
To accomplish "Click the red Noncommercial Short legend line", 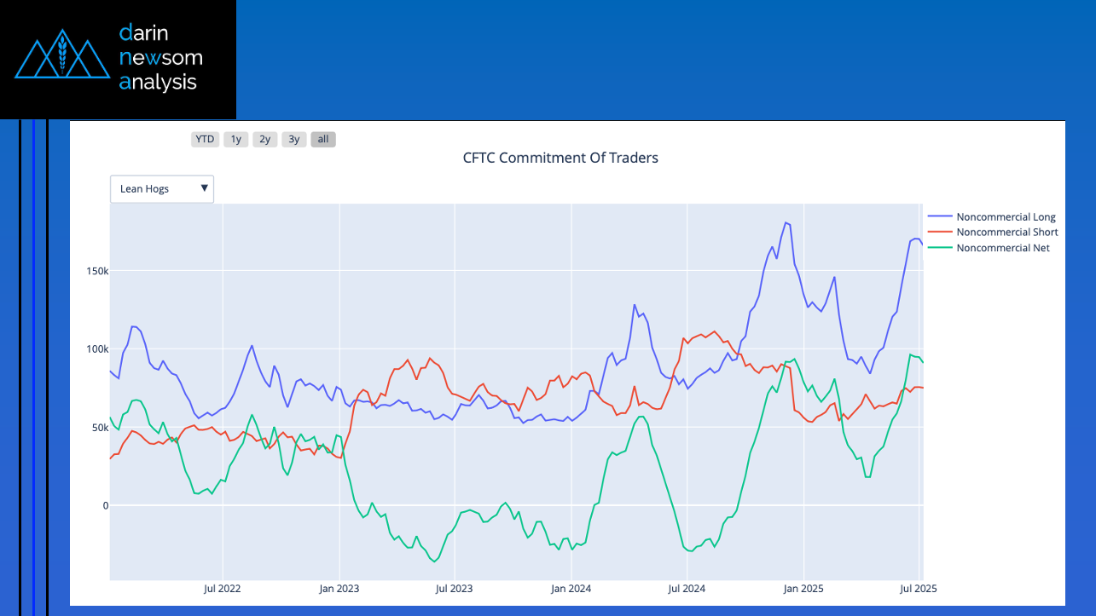I will (939, 233).
